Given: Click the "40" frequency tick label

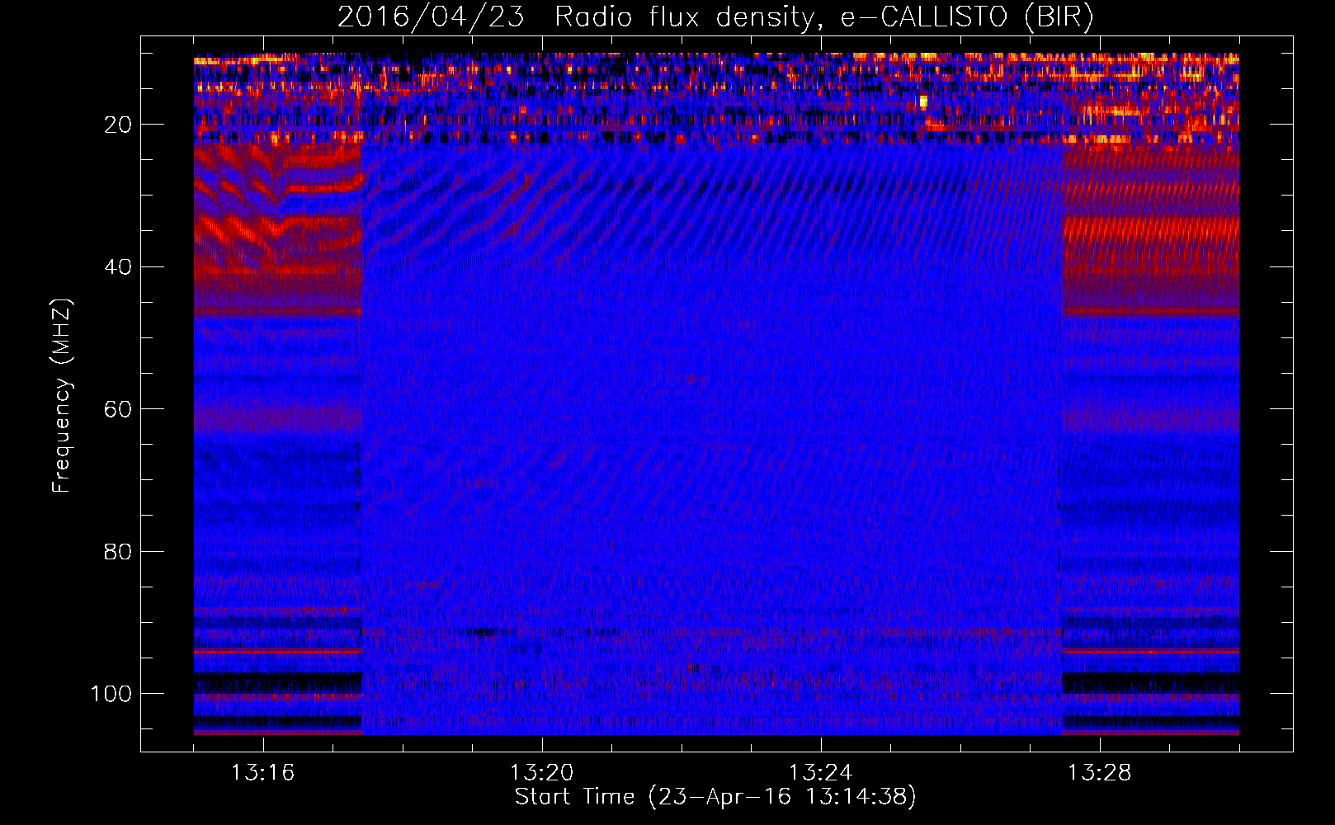Looking at the screenshot, I should [x=118, y=267].
